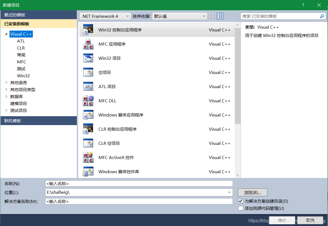This screenshot has width=328, height=226.
Task: Enable 添加到源代码管理 checkbox
Action: point(241,208)
